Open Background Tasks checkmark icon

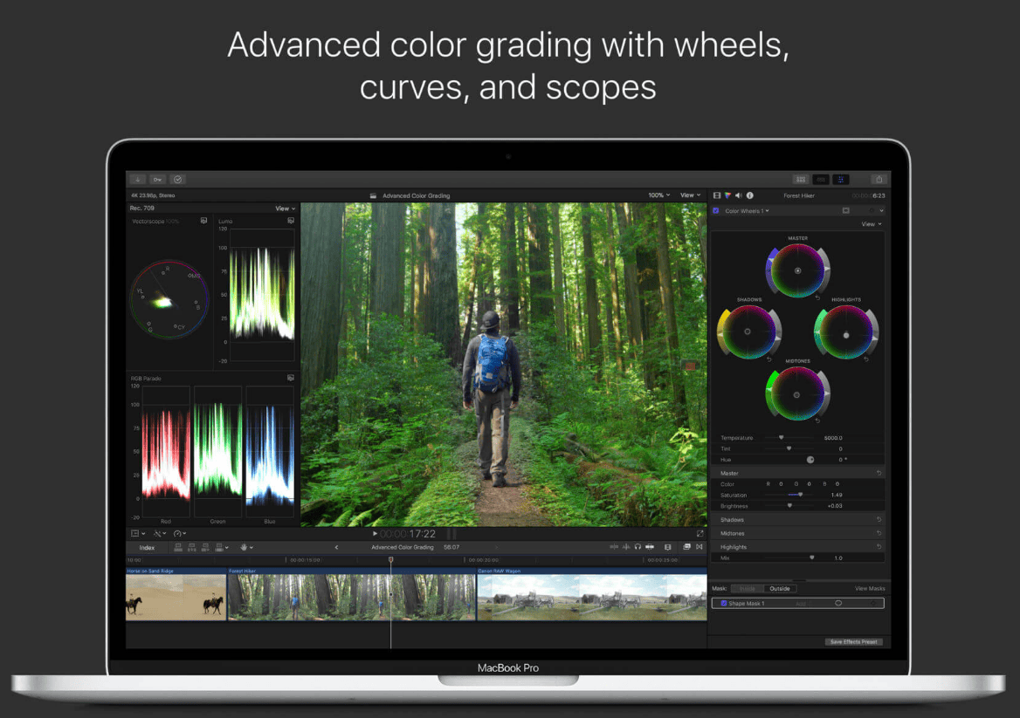177,180
